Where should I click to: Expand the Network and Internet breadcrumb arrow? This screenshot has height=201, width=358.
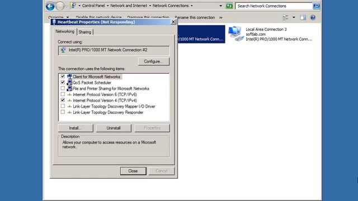(x=150, y=6)
